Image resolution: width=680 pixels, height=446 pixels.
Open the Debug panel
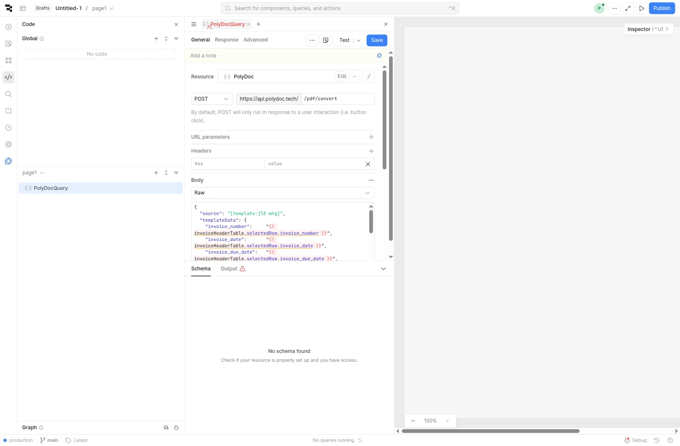636,440
